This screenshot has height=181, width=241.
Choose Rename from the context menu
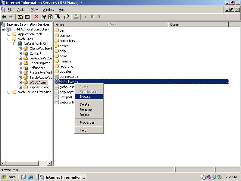tap(89, 110)
